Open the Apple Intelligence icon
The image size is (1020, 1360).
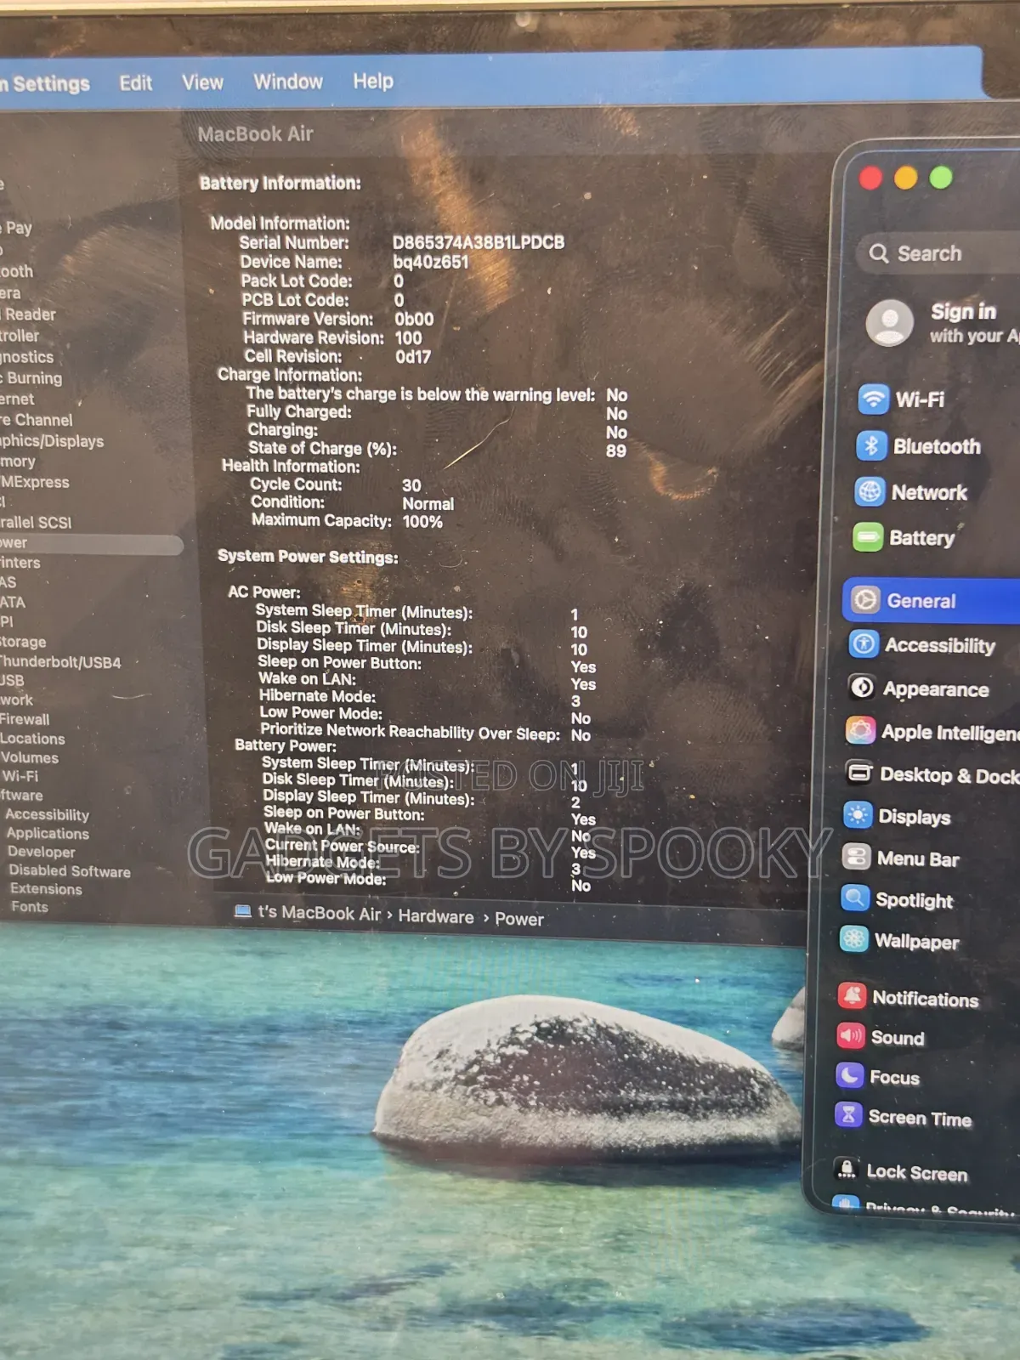click(x=860, y=730)
